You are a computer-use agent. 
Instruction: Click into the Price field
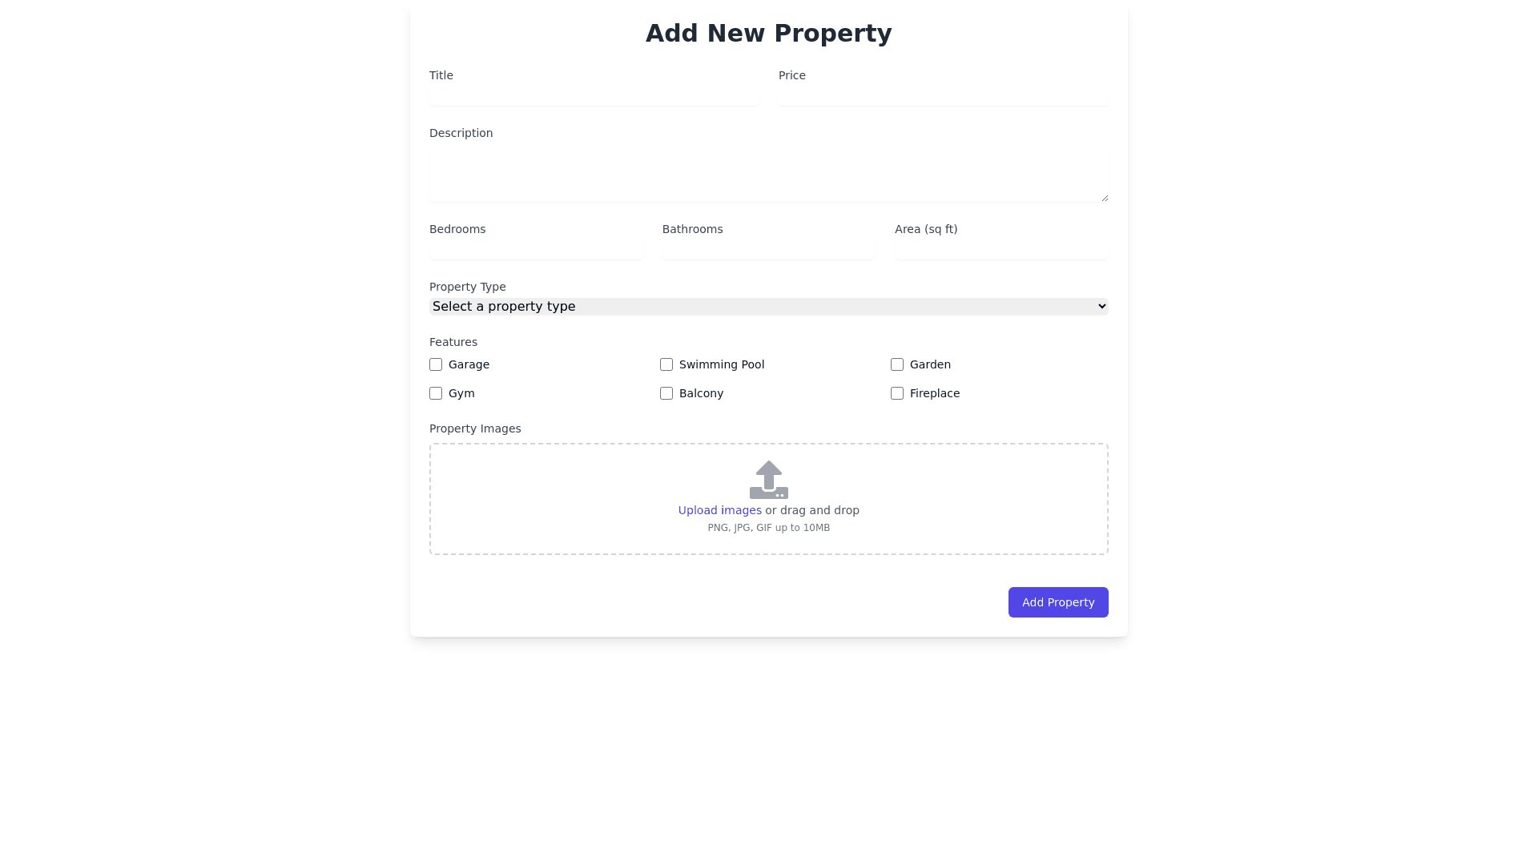[943, 96]
